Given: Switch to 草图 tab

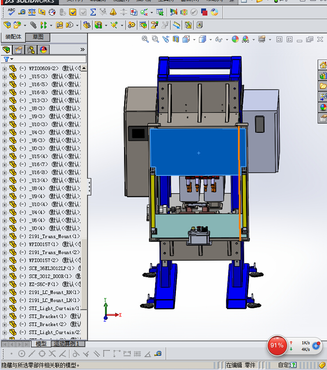Looking at the screenshot, I should (x=38, y=37).
